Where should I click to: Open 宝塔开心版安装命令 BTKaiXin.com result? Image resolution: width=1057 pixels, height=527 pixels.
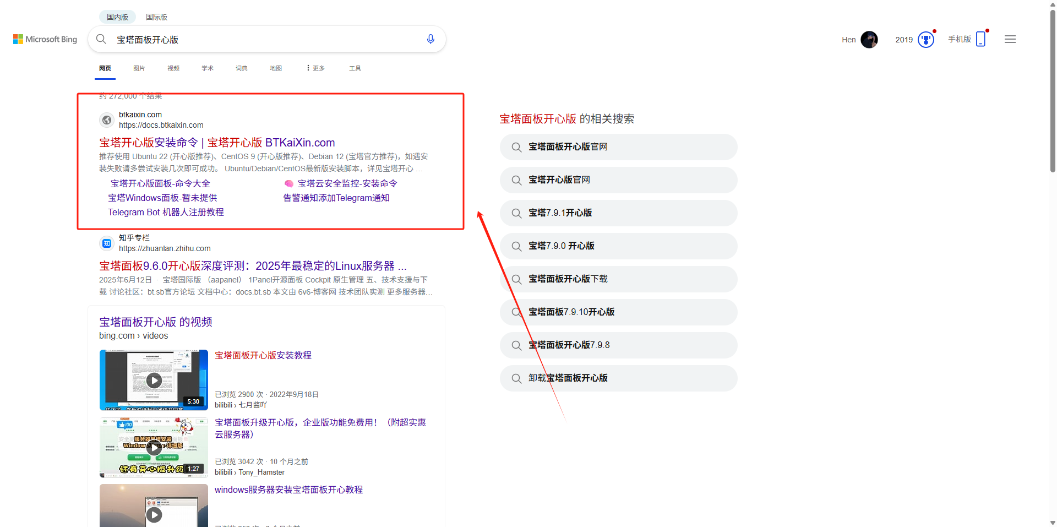pyautogui.click(x=217, y=143)
